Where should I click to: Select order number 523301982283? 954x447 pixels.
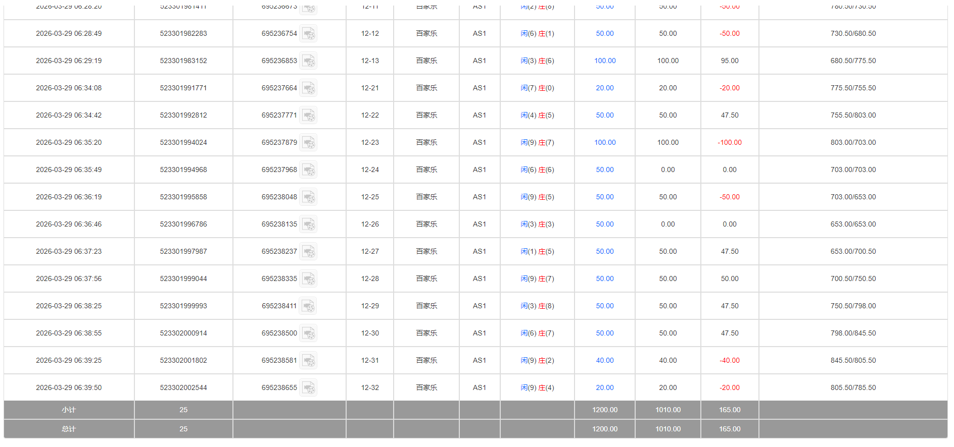(x=183, y=33)
